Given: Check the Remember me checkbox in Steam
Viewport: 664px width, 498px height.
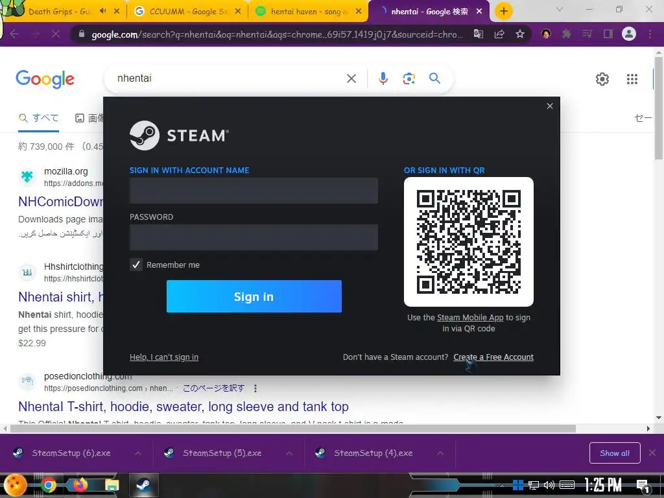Looking at the screenshot, I should point(136,265).
